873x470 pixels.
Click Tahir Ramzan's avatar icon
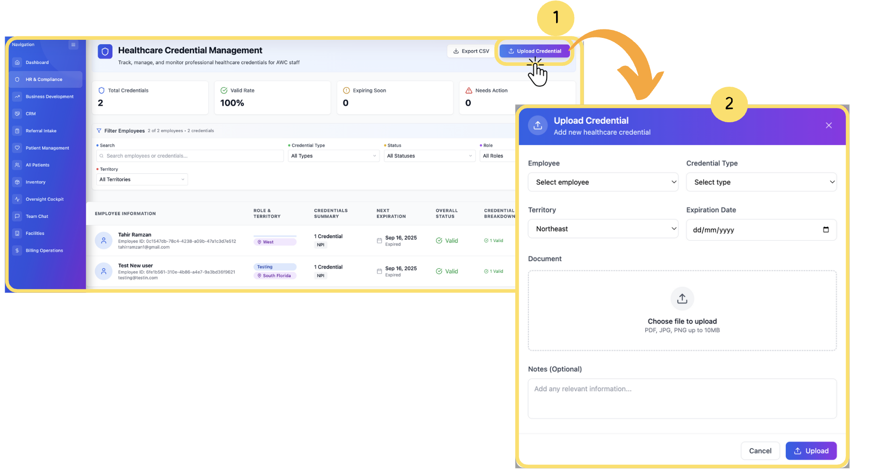103,241
